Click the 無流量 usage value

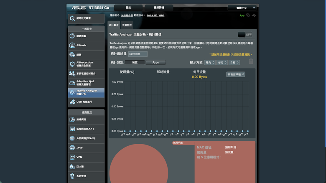click(229, 152)
